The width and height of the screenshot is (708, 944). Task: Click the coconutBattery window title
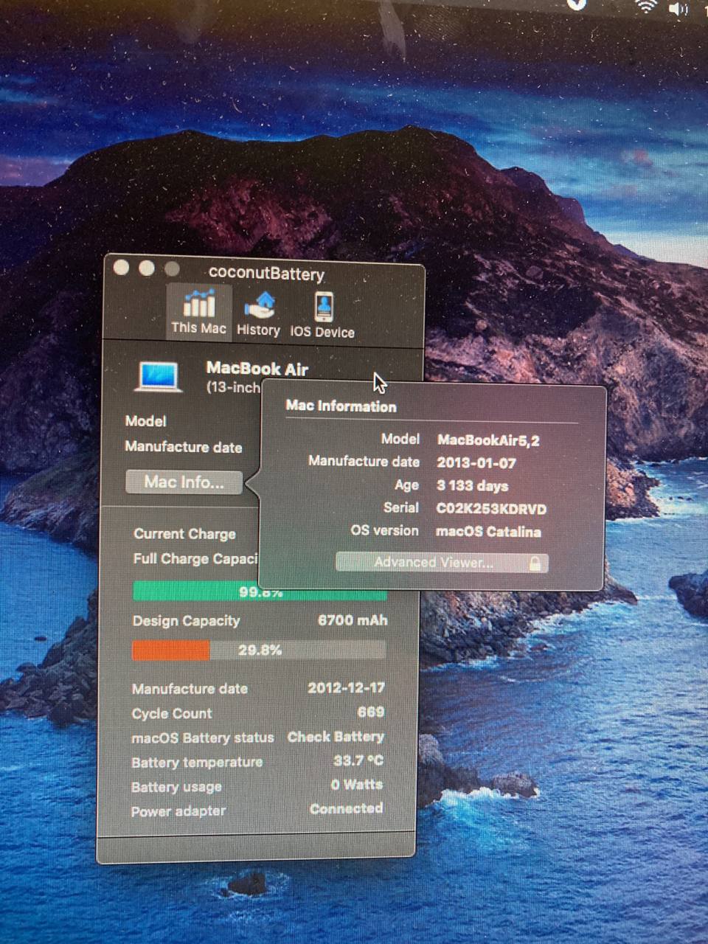pos(266,273)
